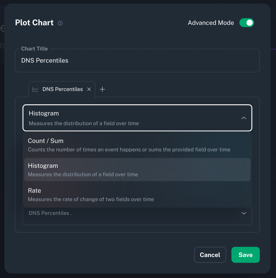Close the DNS Percentiles tab with its X
The image size is (276, 278).
point(89,89)
